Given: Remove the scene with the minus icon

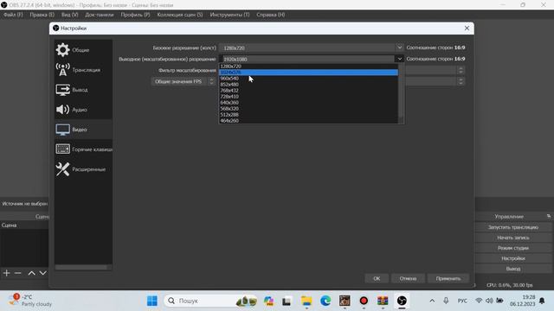Looking at the screenshot, I should click(18, 273).
